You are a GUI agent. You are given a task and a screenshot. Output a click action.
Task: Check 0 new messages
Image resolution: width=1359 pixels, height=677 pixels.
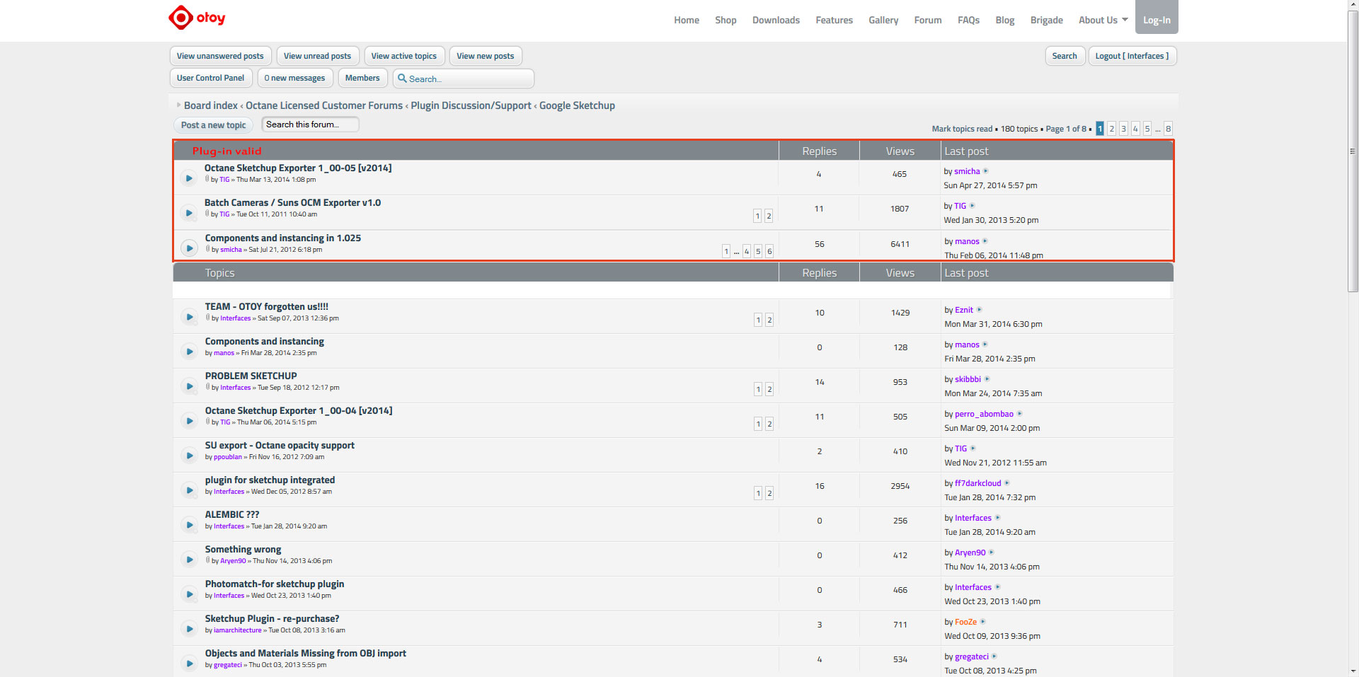(x=294, y=78)
